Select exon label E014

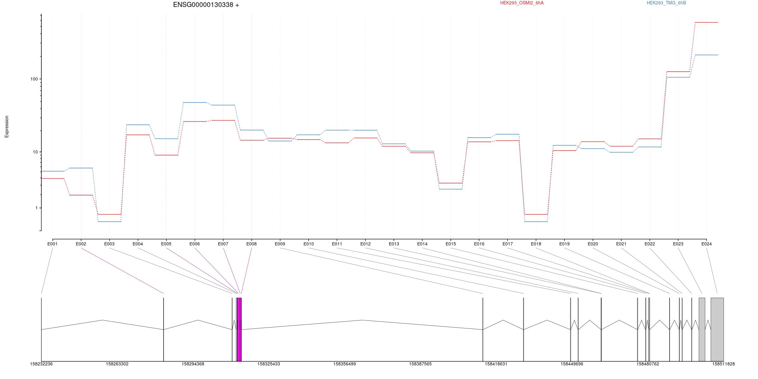click(422, 244)
